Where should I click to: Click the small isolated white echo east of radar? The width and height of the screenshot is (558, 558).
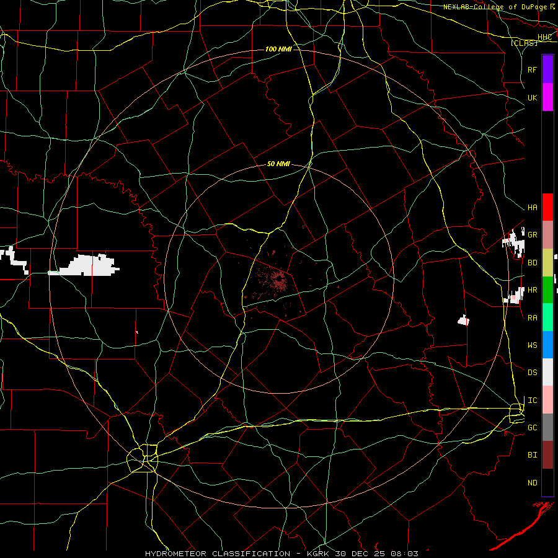point(463,321)
